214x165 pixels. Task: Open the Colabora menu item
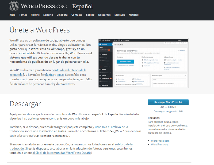tap(62, 15)
